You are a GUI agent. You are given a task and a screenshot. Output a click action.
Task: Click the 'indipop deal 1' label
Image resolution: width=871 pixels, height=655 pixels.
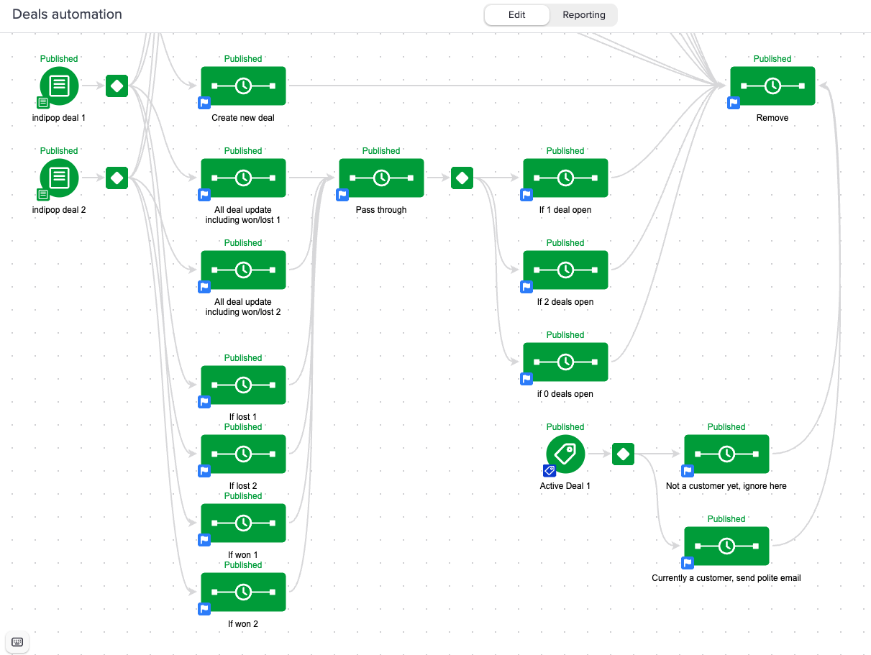59,118
